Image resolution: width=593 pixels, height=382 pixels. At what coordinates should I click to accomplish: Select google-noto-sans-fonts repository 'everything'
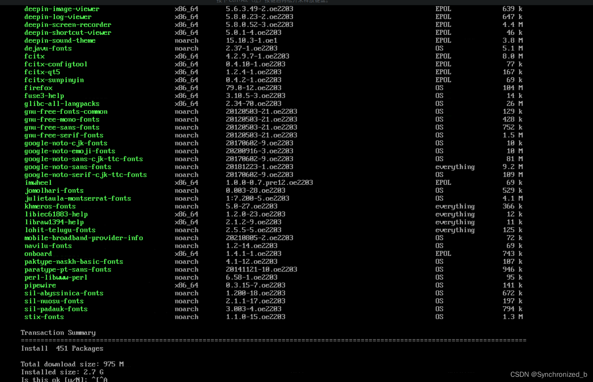455,167
